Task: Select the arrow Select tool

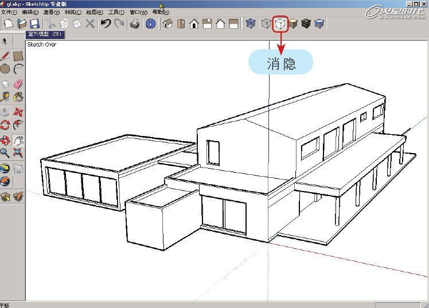Action: tap(5, 41)
